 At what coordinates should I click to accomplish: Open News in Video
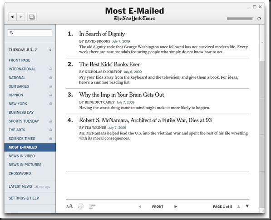click(22, 156)
